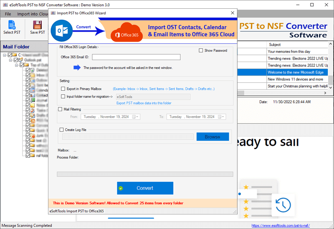Click the Office 365 Email ID field
334x229 pixels.
136,57
